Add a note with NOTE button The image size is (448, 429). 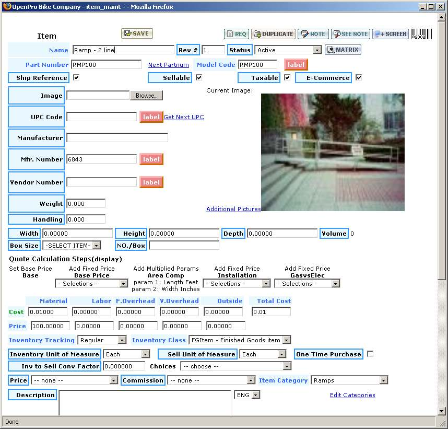pos(313,34)
